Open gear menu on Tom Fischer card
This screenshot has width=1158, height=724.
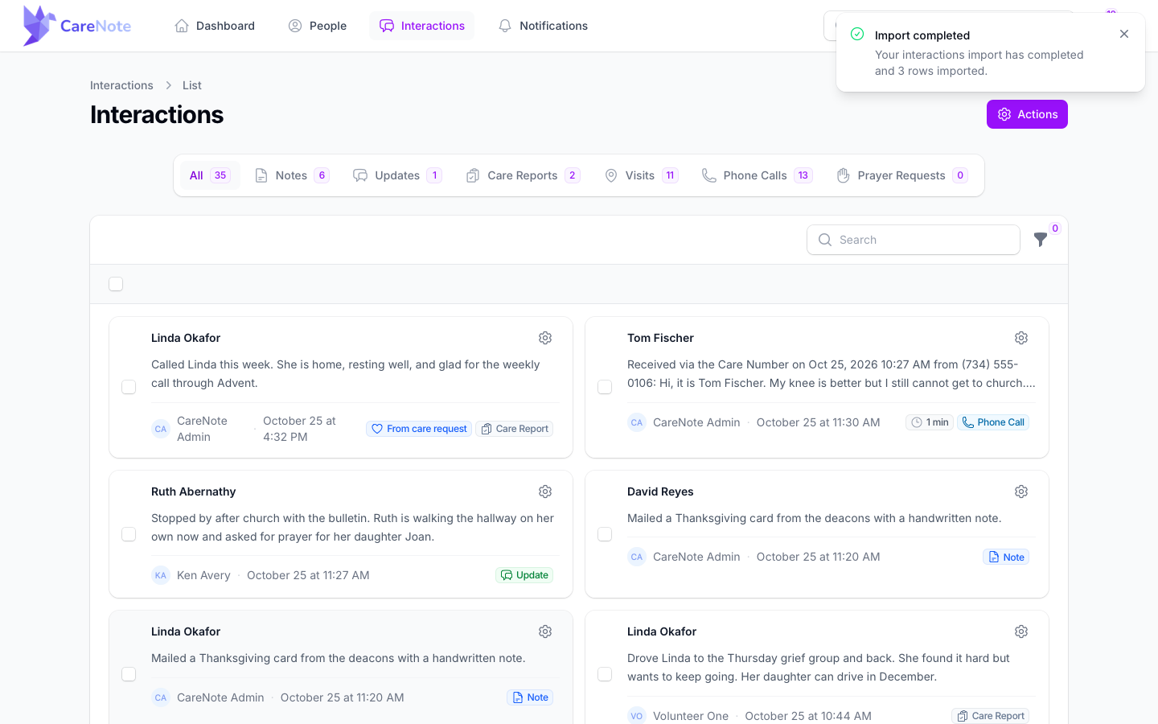click(x=1021, y=338)
